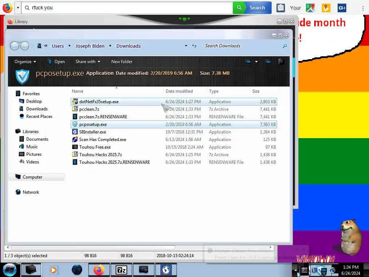Click the change view icon

click(x=248, y=62)
